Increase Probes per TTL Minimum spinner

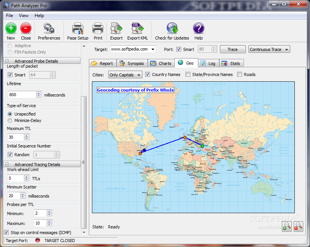[49, 212]
